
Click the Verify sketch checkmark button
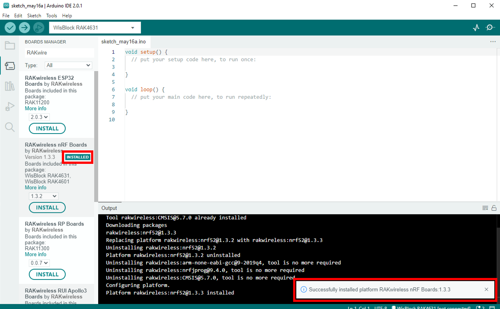click(10, 27)
